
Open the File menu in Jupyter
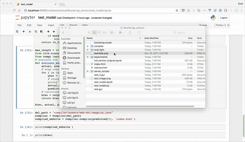pos(19,25)
